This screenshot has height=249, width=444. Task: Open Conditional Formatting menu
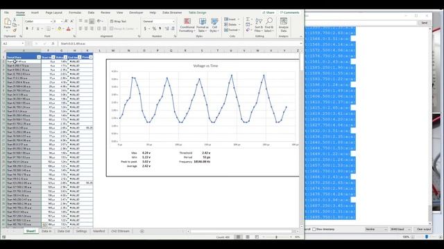pyautogui.click(x=187, y=25)
